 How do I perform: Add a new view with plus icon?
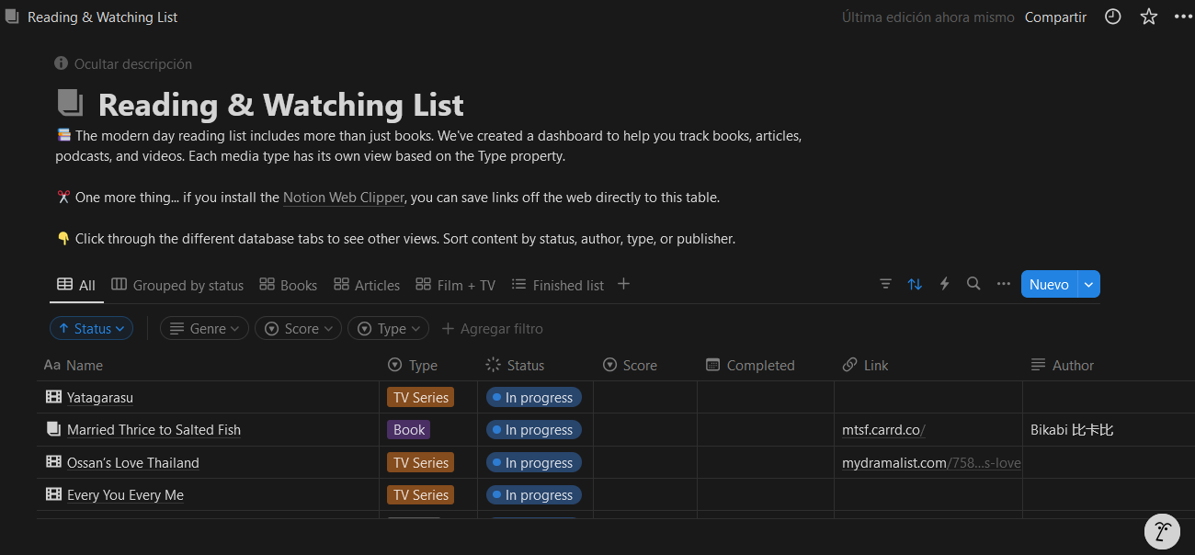click(x=623, y=284)
